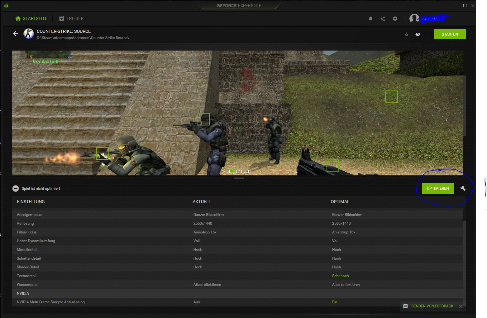Click the game install path text
The height and width of the screenshot is (318, 487).
[x=83, y=38]
